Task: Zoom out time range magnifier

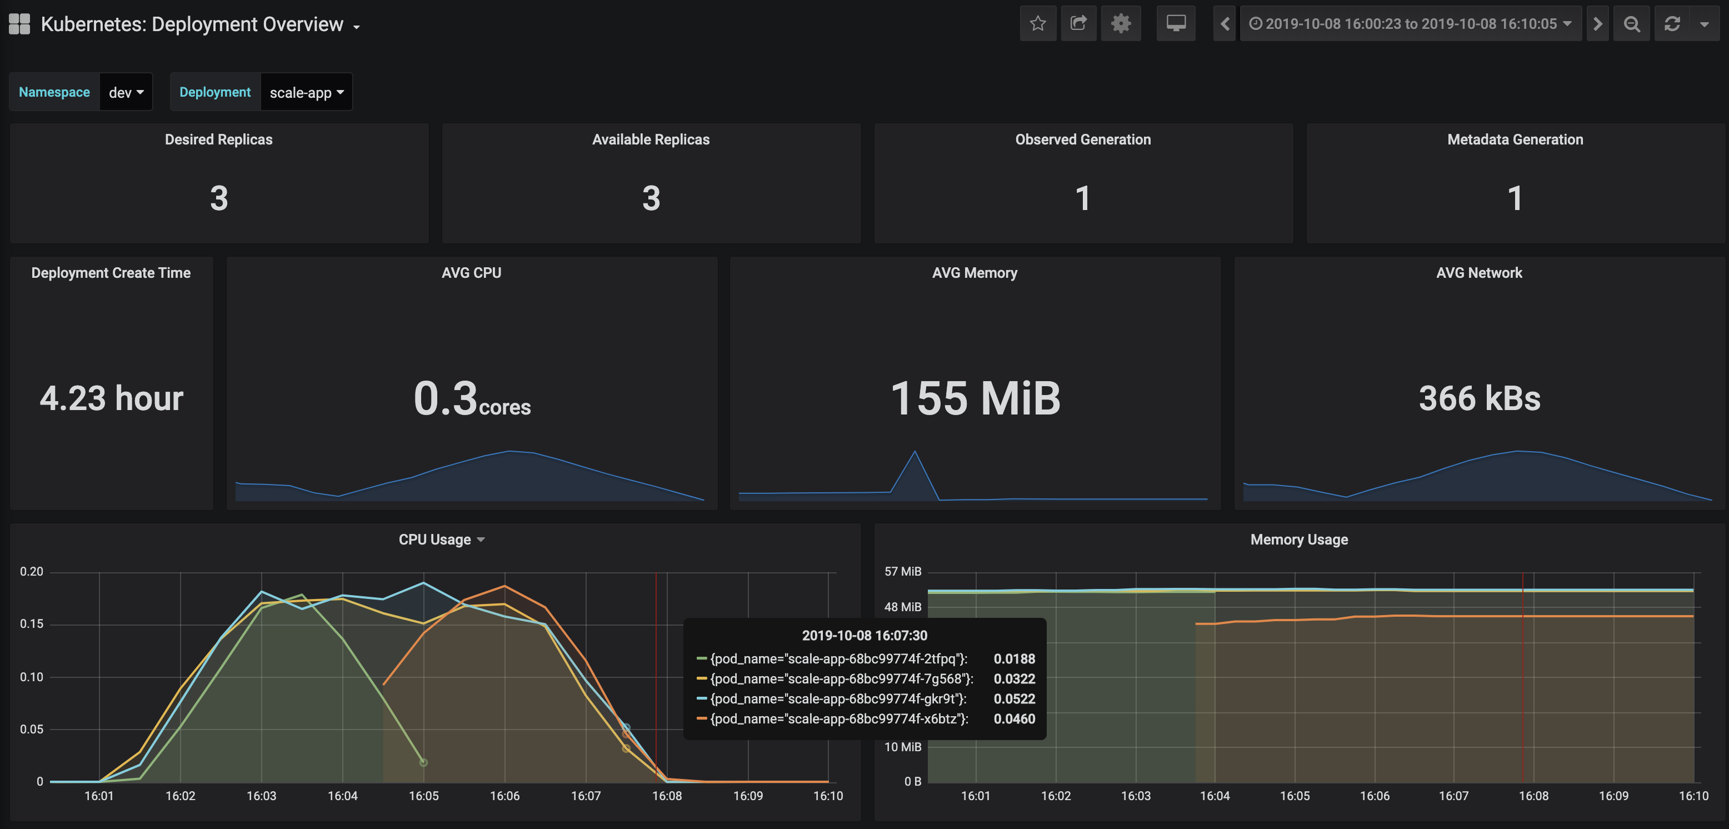Action: click(x=1632, y=24)
